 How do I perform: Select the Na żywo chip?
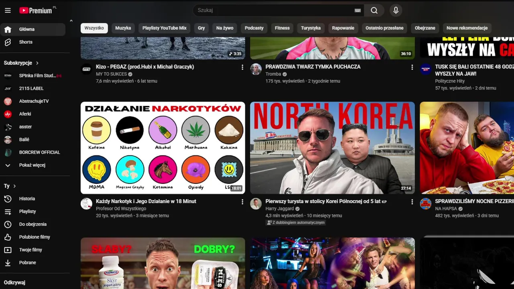(224, 28)
